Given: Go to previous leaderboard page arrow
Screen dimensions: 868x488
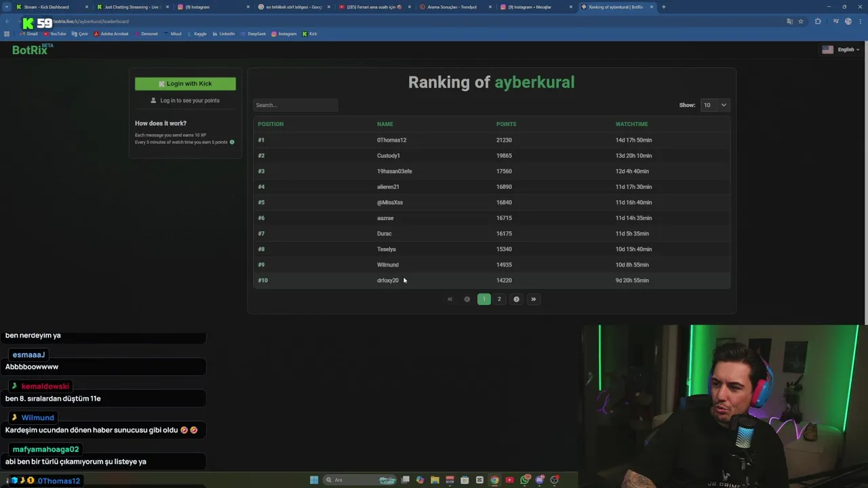Looking at the screenshot, I should (467, 299).
